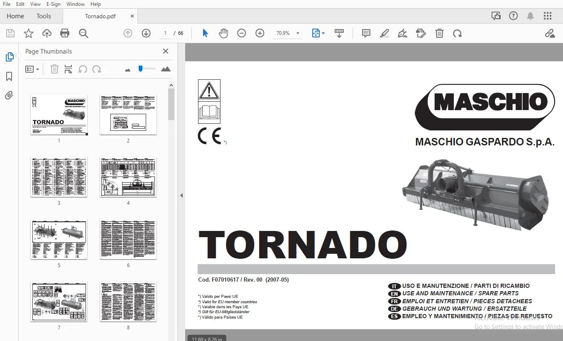Delete page with toolbar trash icon
The height and width of the screenshot is (341, 563).
pos(439,33)
